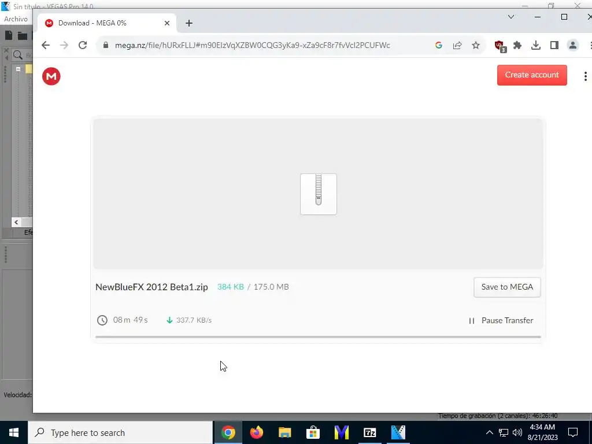Click the 08 m 49 s remaining time
Viewport: 592px width, 444px height.
pyautogui.click(x=130, y=320)
